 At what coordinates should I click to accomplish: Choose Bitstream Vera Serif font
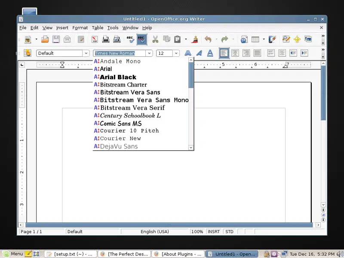pyautogui.click(x=141, y=108)
